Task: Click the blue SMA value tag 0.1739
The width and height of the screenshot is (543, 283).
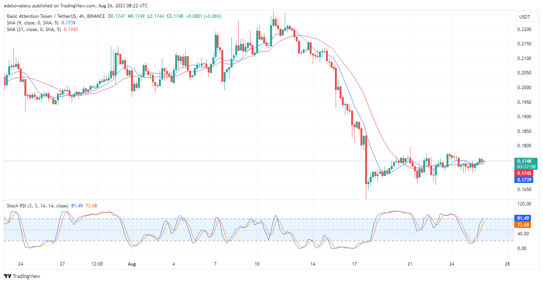Action: click(524, 180)
